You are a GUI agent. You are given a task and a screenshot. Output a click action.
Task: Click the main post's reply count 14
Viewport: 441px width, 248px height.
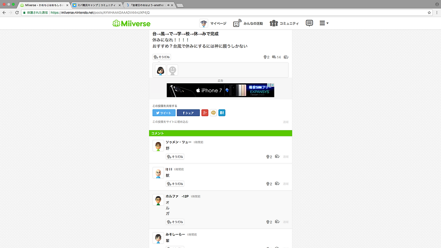[x=276, y=57]
